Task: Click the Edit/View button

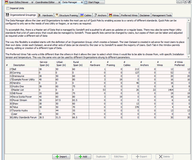Action: tap(119, 157)
